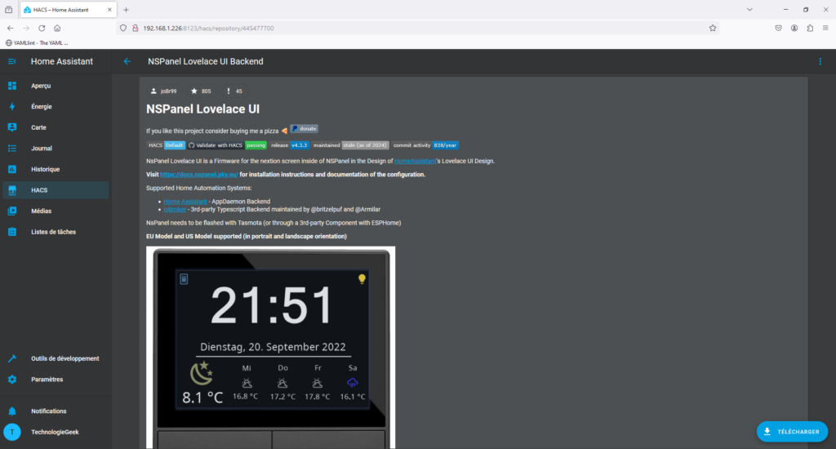Image resolution: width=836 pixels, height=449 pixels.
Task: Click the PayPal donate badge
Action: (x=304, y=129)
